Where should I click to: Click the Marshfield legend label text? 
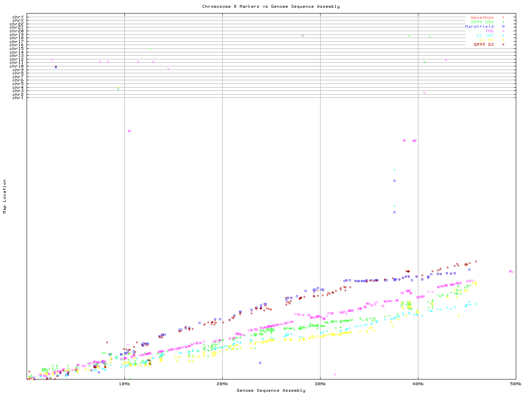pyautogui.click(x=479, y=27)
